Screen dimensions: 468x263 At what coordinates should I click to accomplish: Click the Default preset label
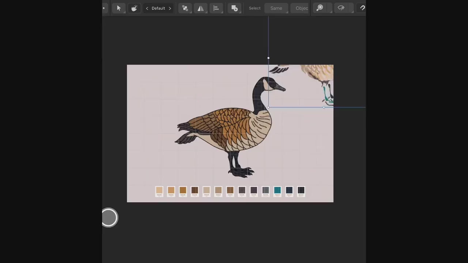[x=158, y=8]
